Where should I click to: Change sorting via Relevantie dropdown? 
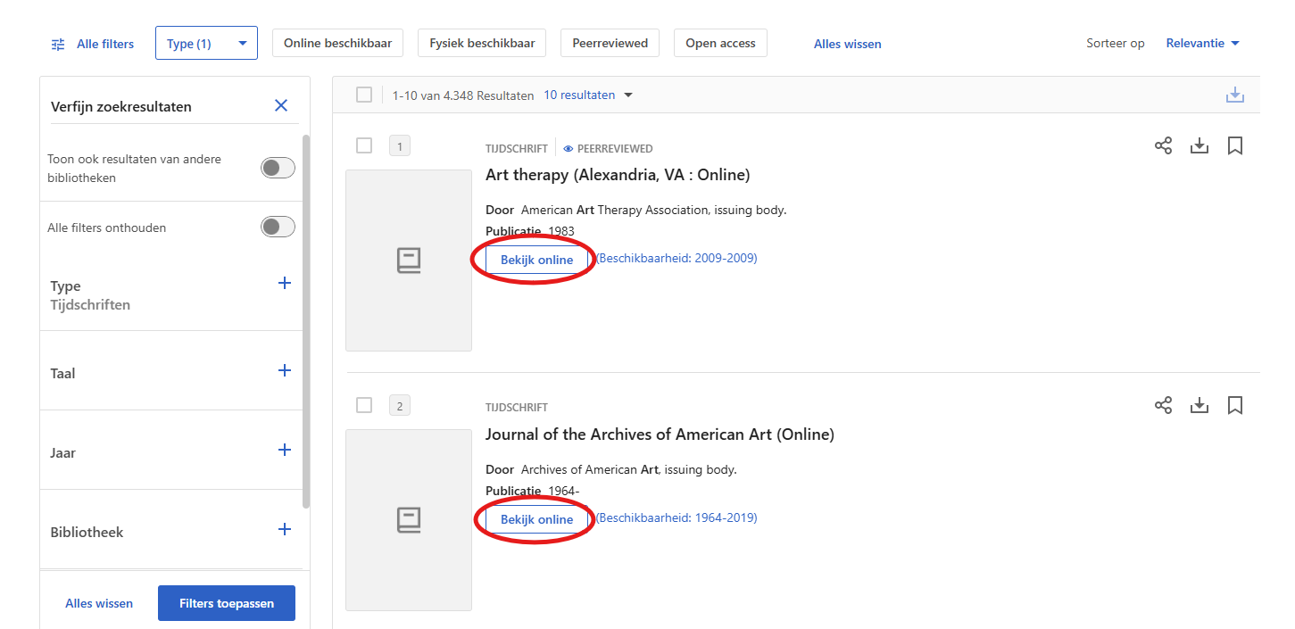click(1202, 43)
